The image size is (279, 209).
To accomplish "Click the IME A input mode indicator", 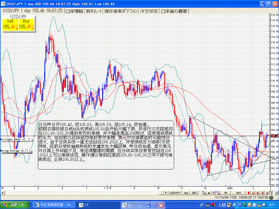I will point(220,205).
